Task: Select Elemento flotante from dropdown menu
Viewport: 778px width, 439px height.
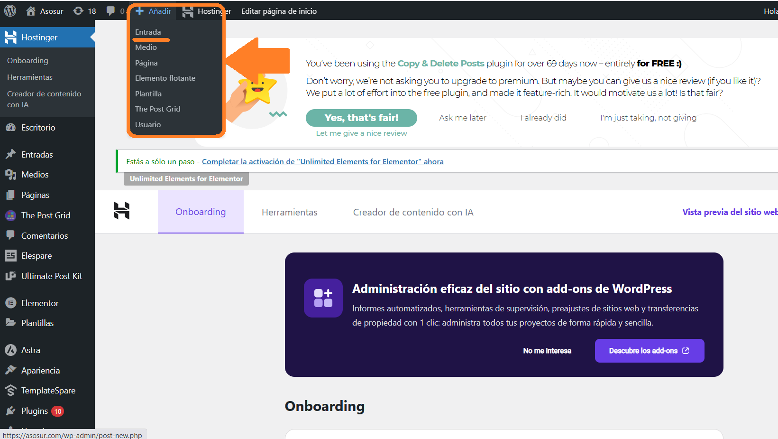Action: click(165, 78)
